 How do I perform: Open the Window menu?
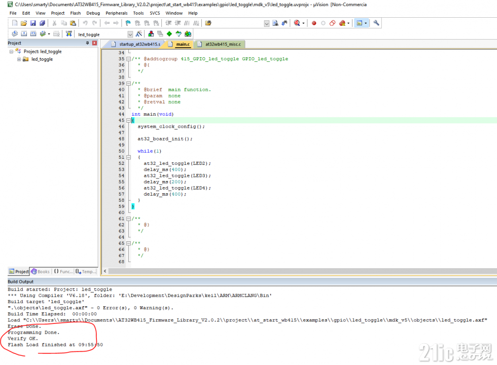tap(174, 13)
